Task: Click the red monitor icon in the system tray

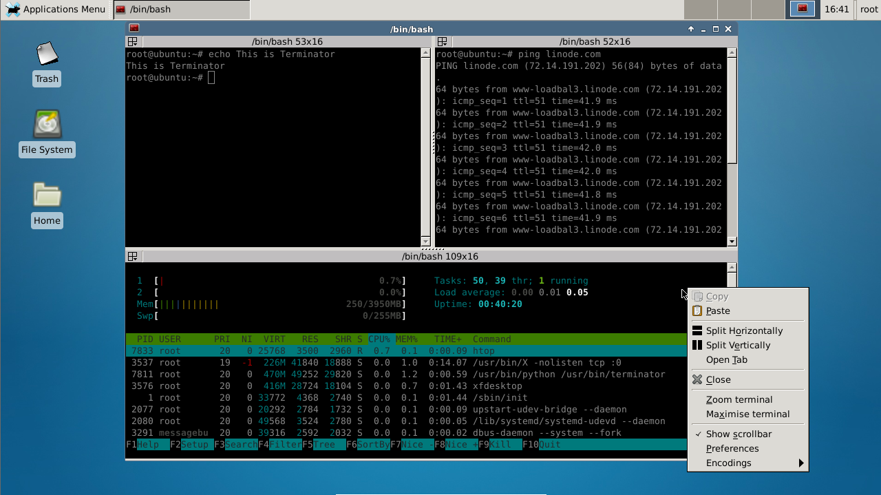Action: [803, 9]
